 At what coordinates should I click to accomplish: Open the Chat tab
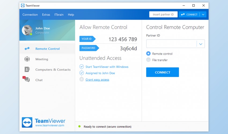tap(47, 80)
